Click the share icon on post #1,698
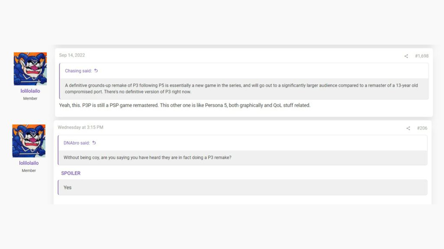Screen dimensions: 444x249 [x=406, y=56]
